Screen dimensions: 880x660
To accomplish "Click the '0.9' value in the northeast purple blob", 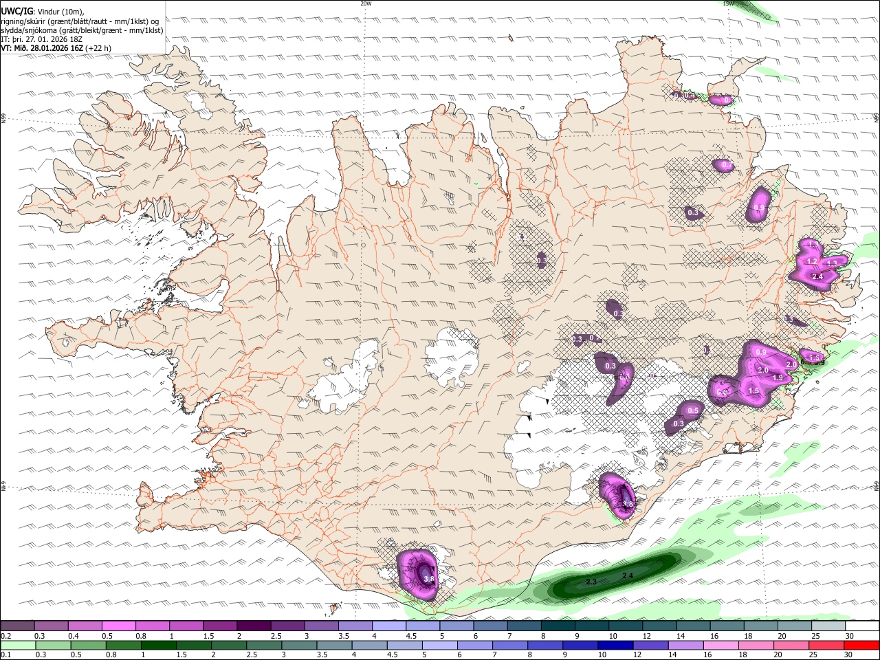I will tap(759, 208).
